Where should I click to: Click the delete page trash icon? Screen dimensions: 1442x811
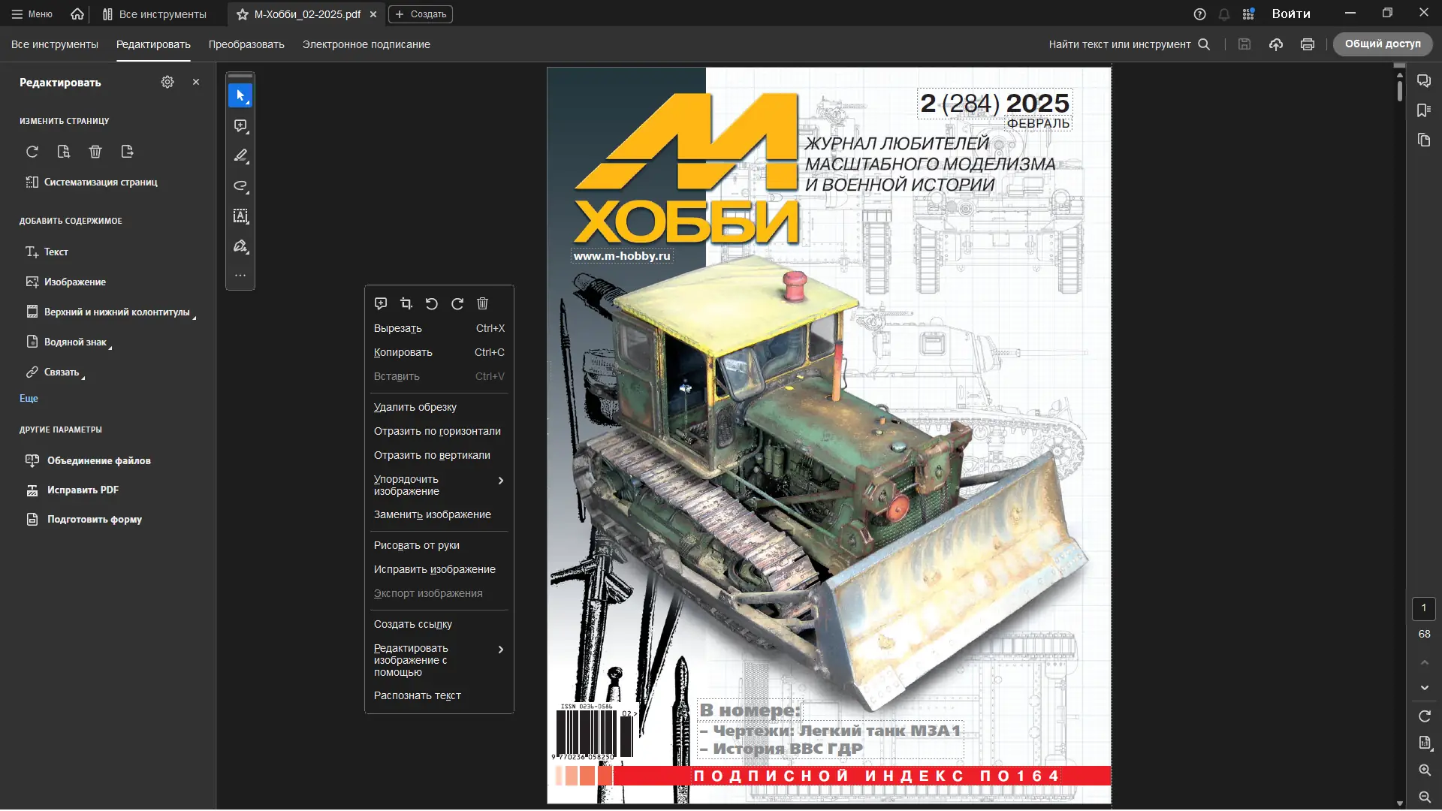click(95, 152)
